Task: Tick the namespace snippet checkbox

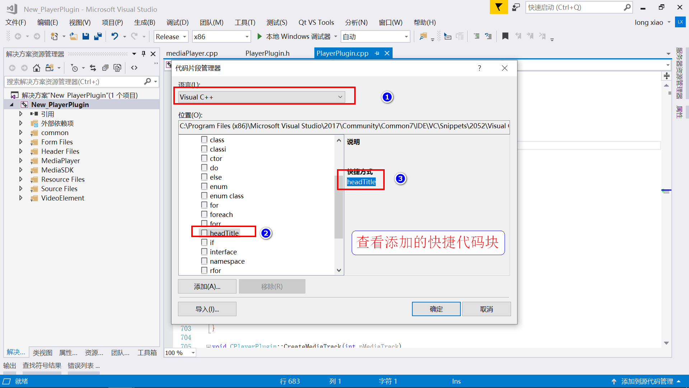Action: [x=204, y=261]
